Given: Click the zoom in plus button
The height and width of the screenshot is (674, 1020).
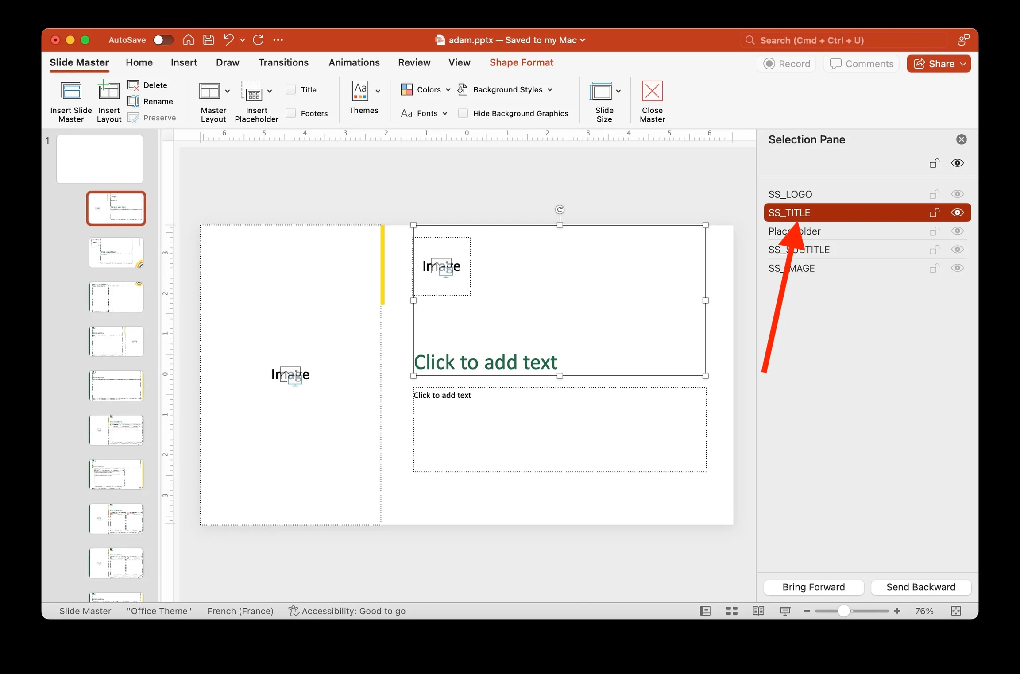Looking at the screenshot, I should pos(897,611).
